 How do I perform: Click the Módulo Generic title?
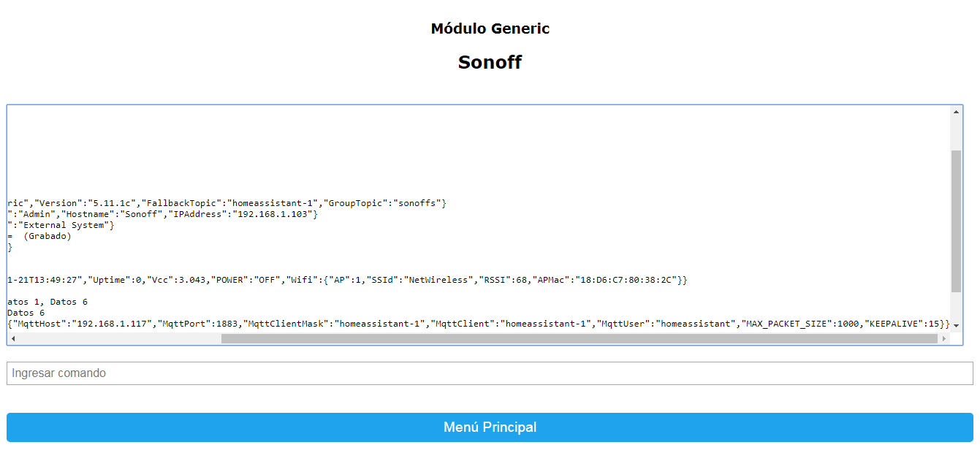(x=490, y=28)
